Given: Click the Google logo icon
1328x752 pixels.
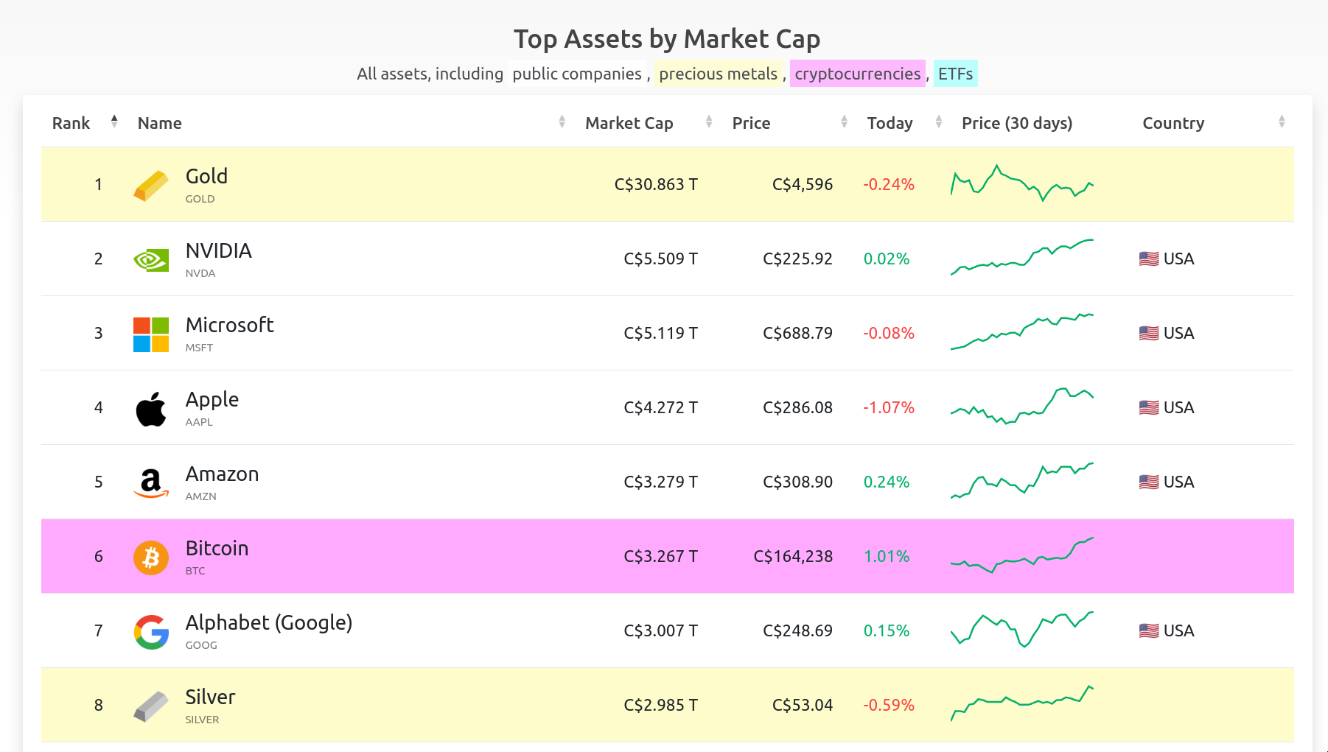Looking at the screenshot, I should click(x=151, y=631).
